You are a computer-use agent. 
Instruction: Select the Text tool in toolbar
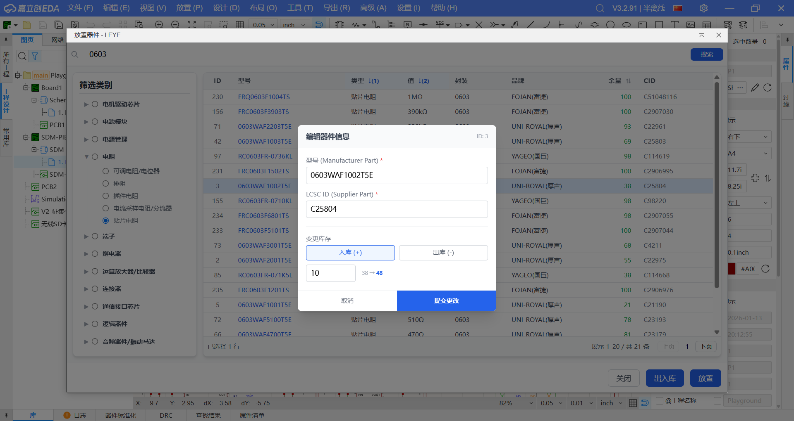tap(674, 25)
